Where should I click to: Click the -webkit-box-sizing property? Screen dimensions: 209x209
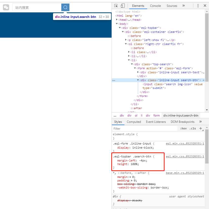click(133, 188)
